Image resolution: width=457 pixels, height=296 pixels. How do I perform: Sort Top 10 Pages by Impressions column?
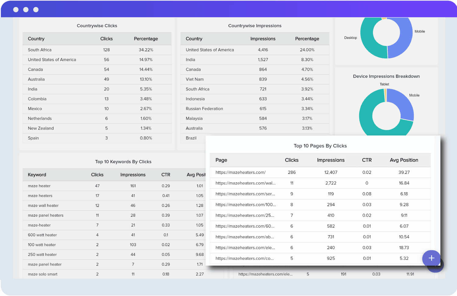(x=331, y=160)
